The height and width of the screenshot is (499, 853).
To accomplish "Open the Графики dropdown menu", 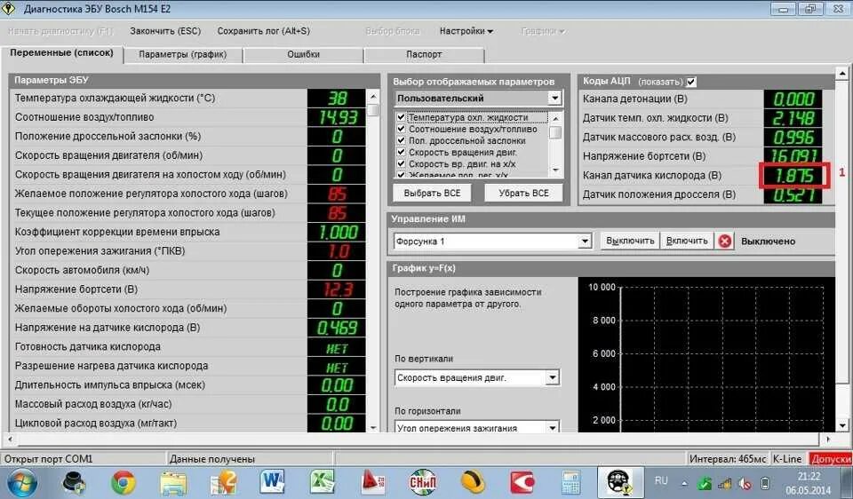I will point(543,31).
